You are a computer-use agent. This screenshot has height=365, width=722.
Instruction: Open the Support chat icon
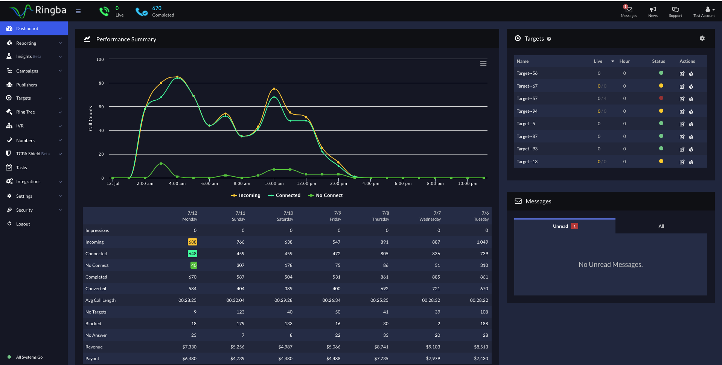(675, 9)
